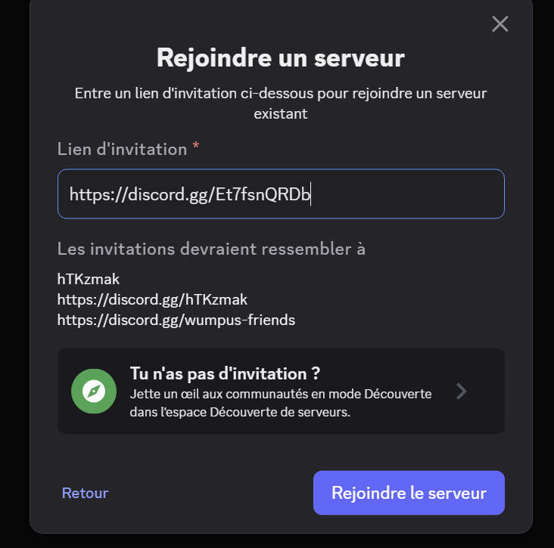Click the "Rejoindre un serveur" dialog title

pyautogui.click(x=281, y=57)
